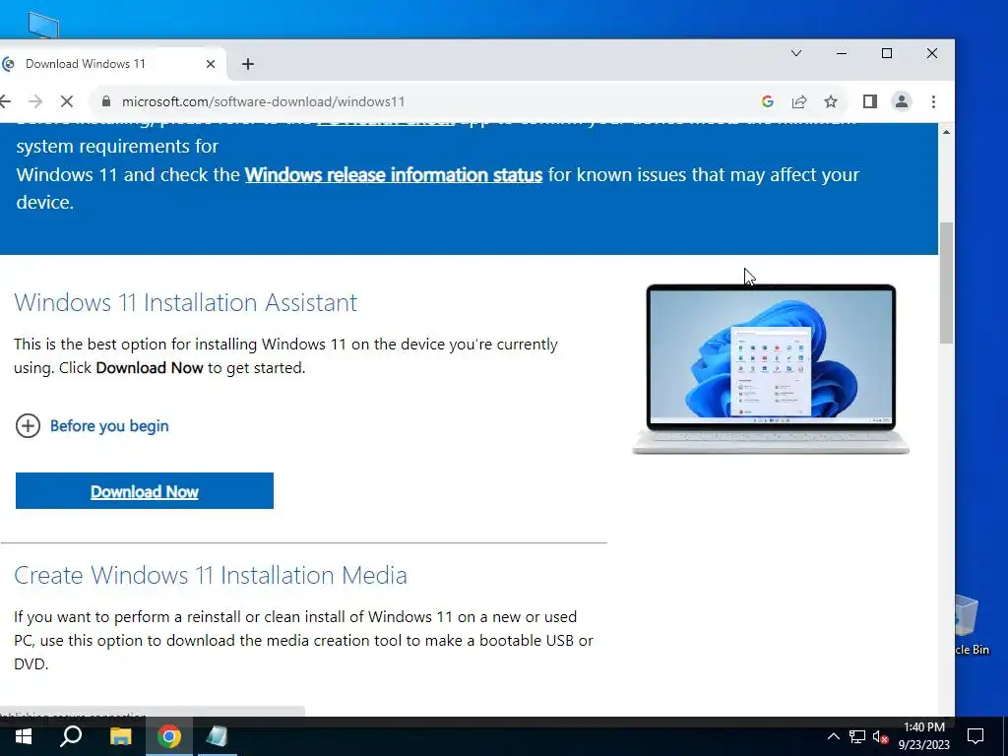Expand the Before you begin section
The width and height of the screenshot is (1008, 756).
click(92, 425)
